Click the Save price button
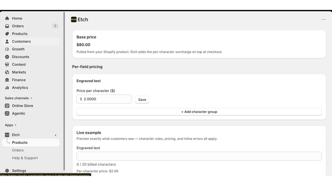Screen dimensions: 332x186 pos(142,100)
